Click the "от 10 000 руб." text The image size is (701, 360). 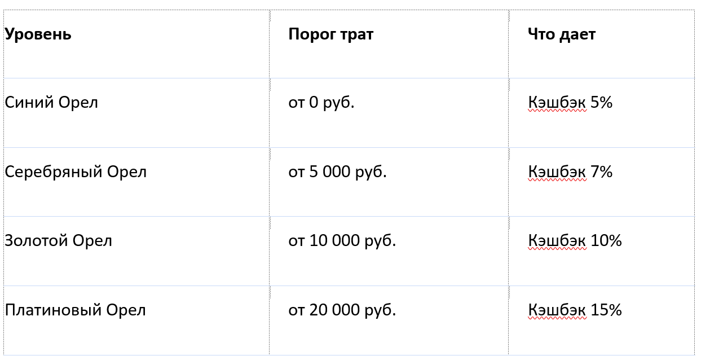pyautogui.click(x=342, y=240)
